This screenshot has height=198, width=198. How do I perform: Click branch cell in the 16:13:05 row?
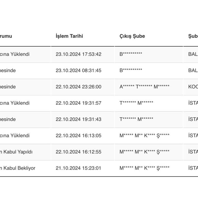click(144, 136)
